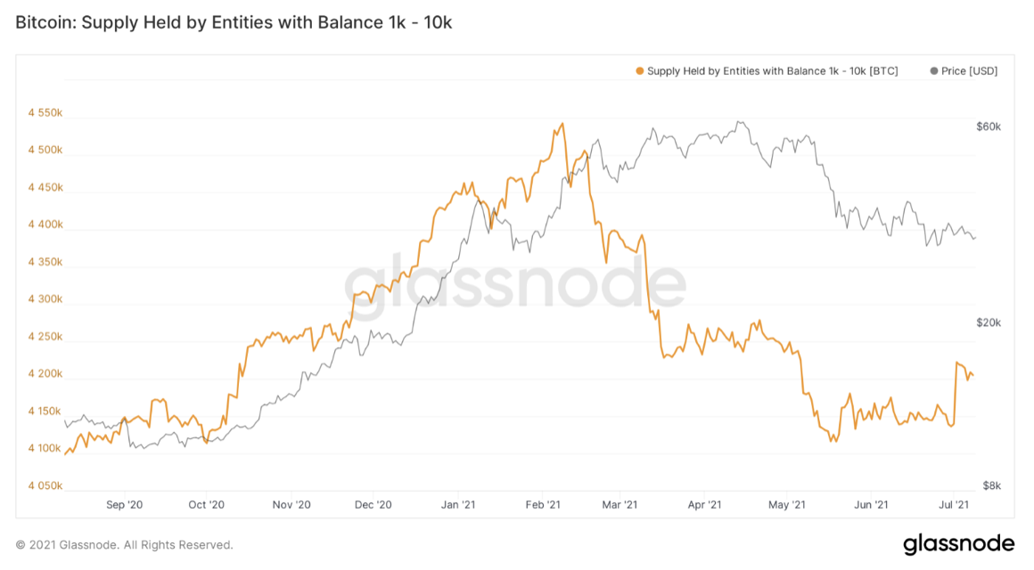Click the Sep '20 axis label
The image size is (1034, 570).
click(124, 505)
